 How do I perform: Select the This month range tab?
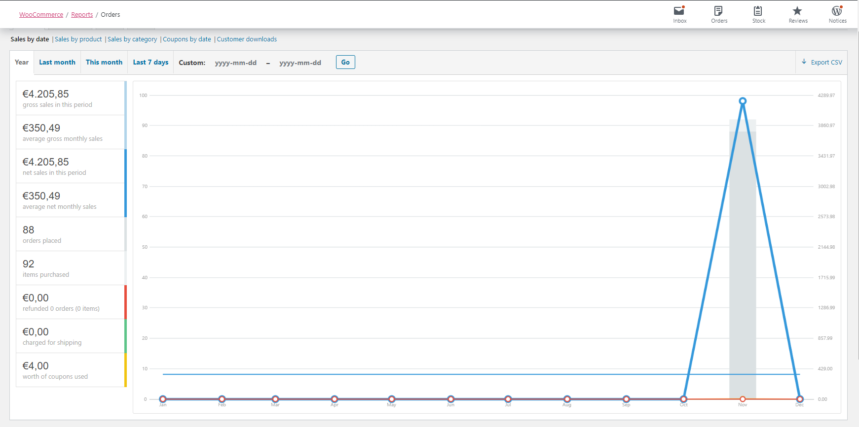click(x=104, y=63)
